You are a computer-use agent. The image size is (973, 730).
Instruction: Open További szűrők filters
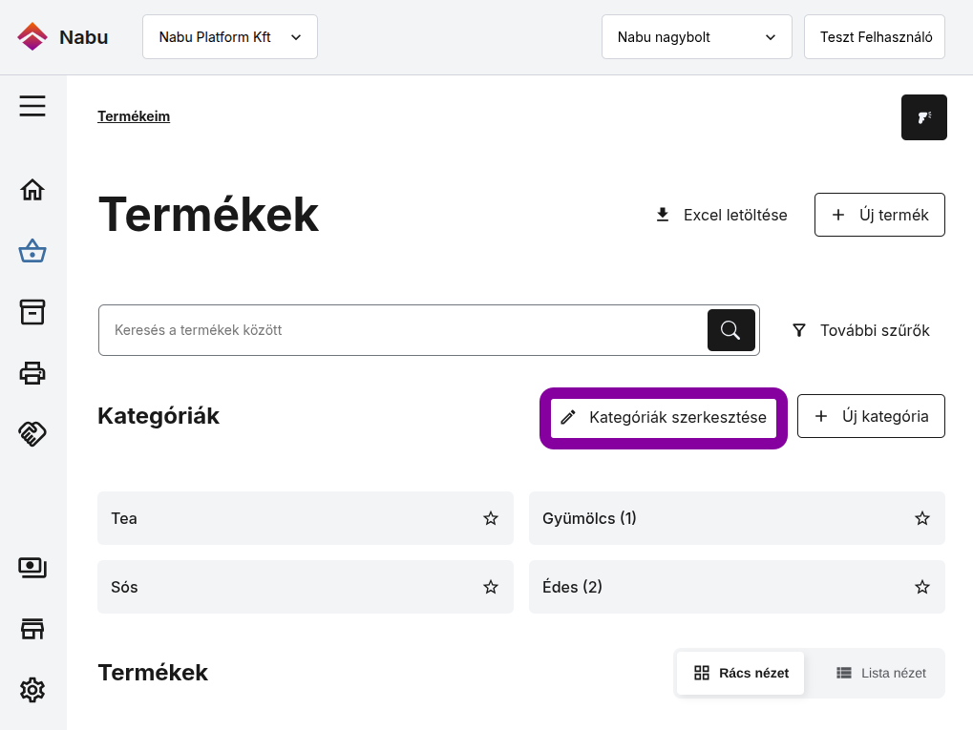[860, 330]
